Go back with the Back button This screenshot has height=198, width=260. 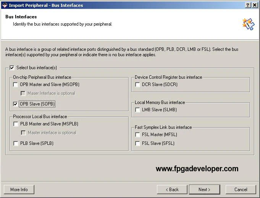pyautogui.click(x=172, y=189)
